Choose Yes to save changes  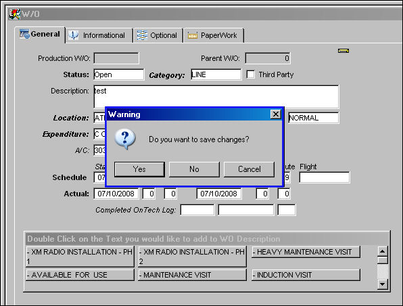[x=139, y=169]
